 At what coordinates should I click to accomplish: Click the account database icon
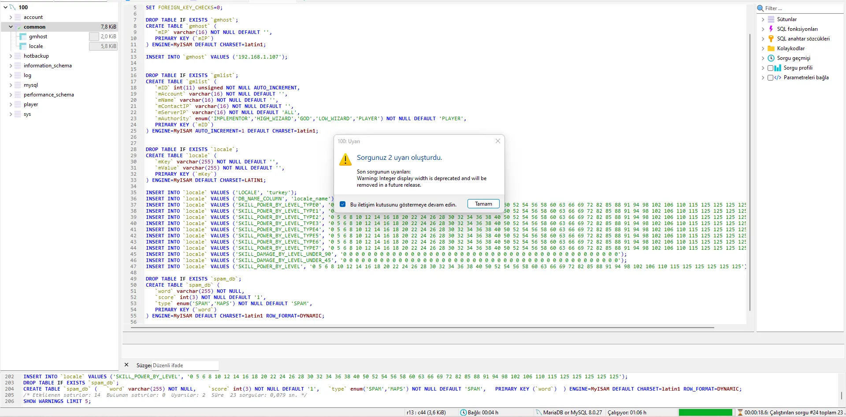(x=18, y=17)
